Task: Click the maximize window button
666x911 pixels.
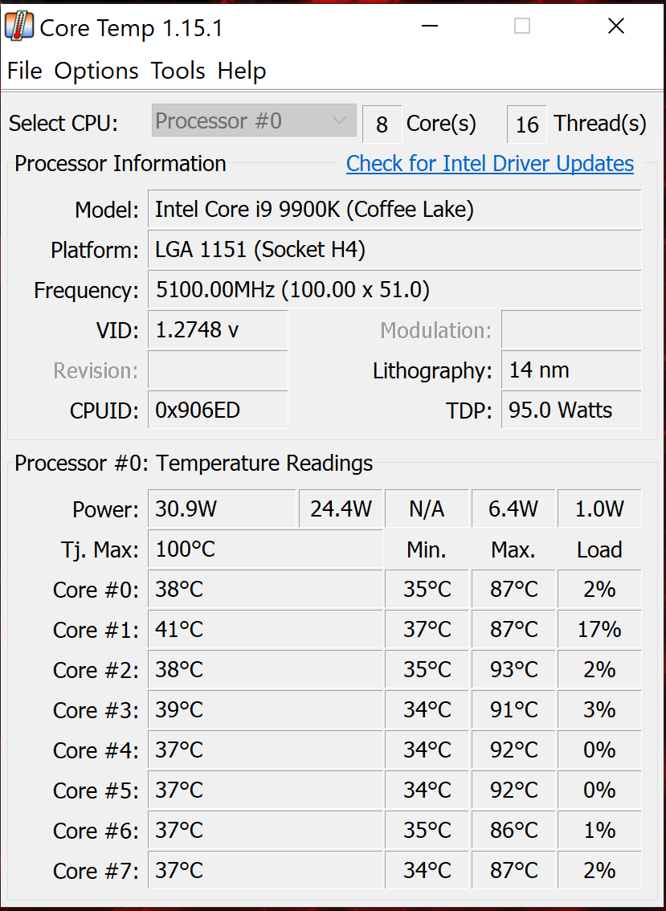Action: point(522,27)
